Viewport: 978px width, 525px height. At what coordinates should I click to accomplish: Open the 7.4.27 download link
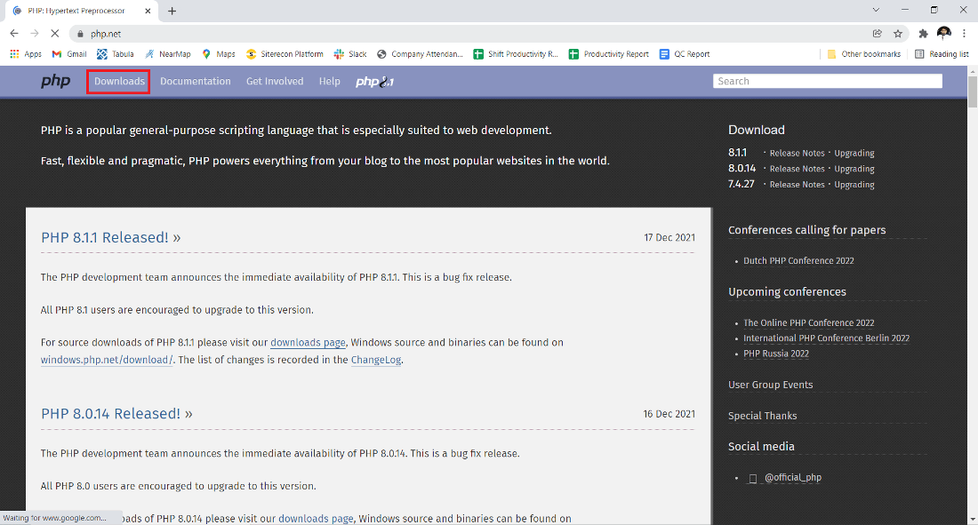(741, 184)
